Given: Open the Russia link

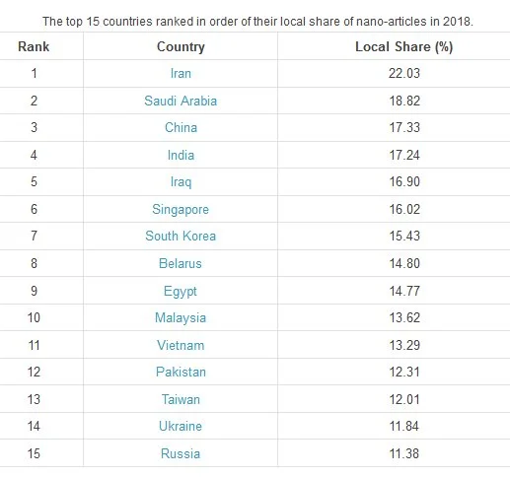Looking at the screenshot, I should (x=181, y=453).
